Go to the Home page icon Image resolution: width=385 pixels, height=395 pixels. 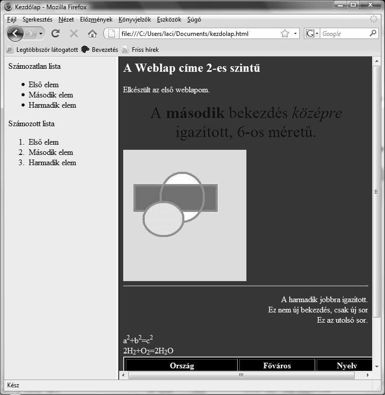pyautogui.click(x=92, y=33)
